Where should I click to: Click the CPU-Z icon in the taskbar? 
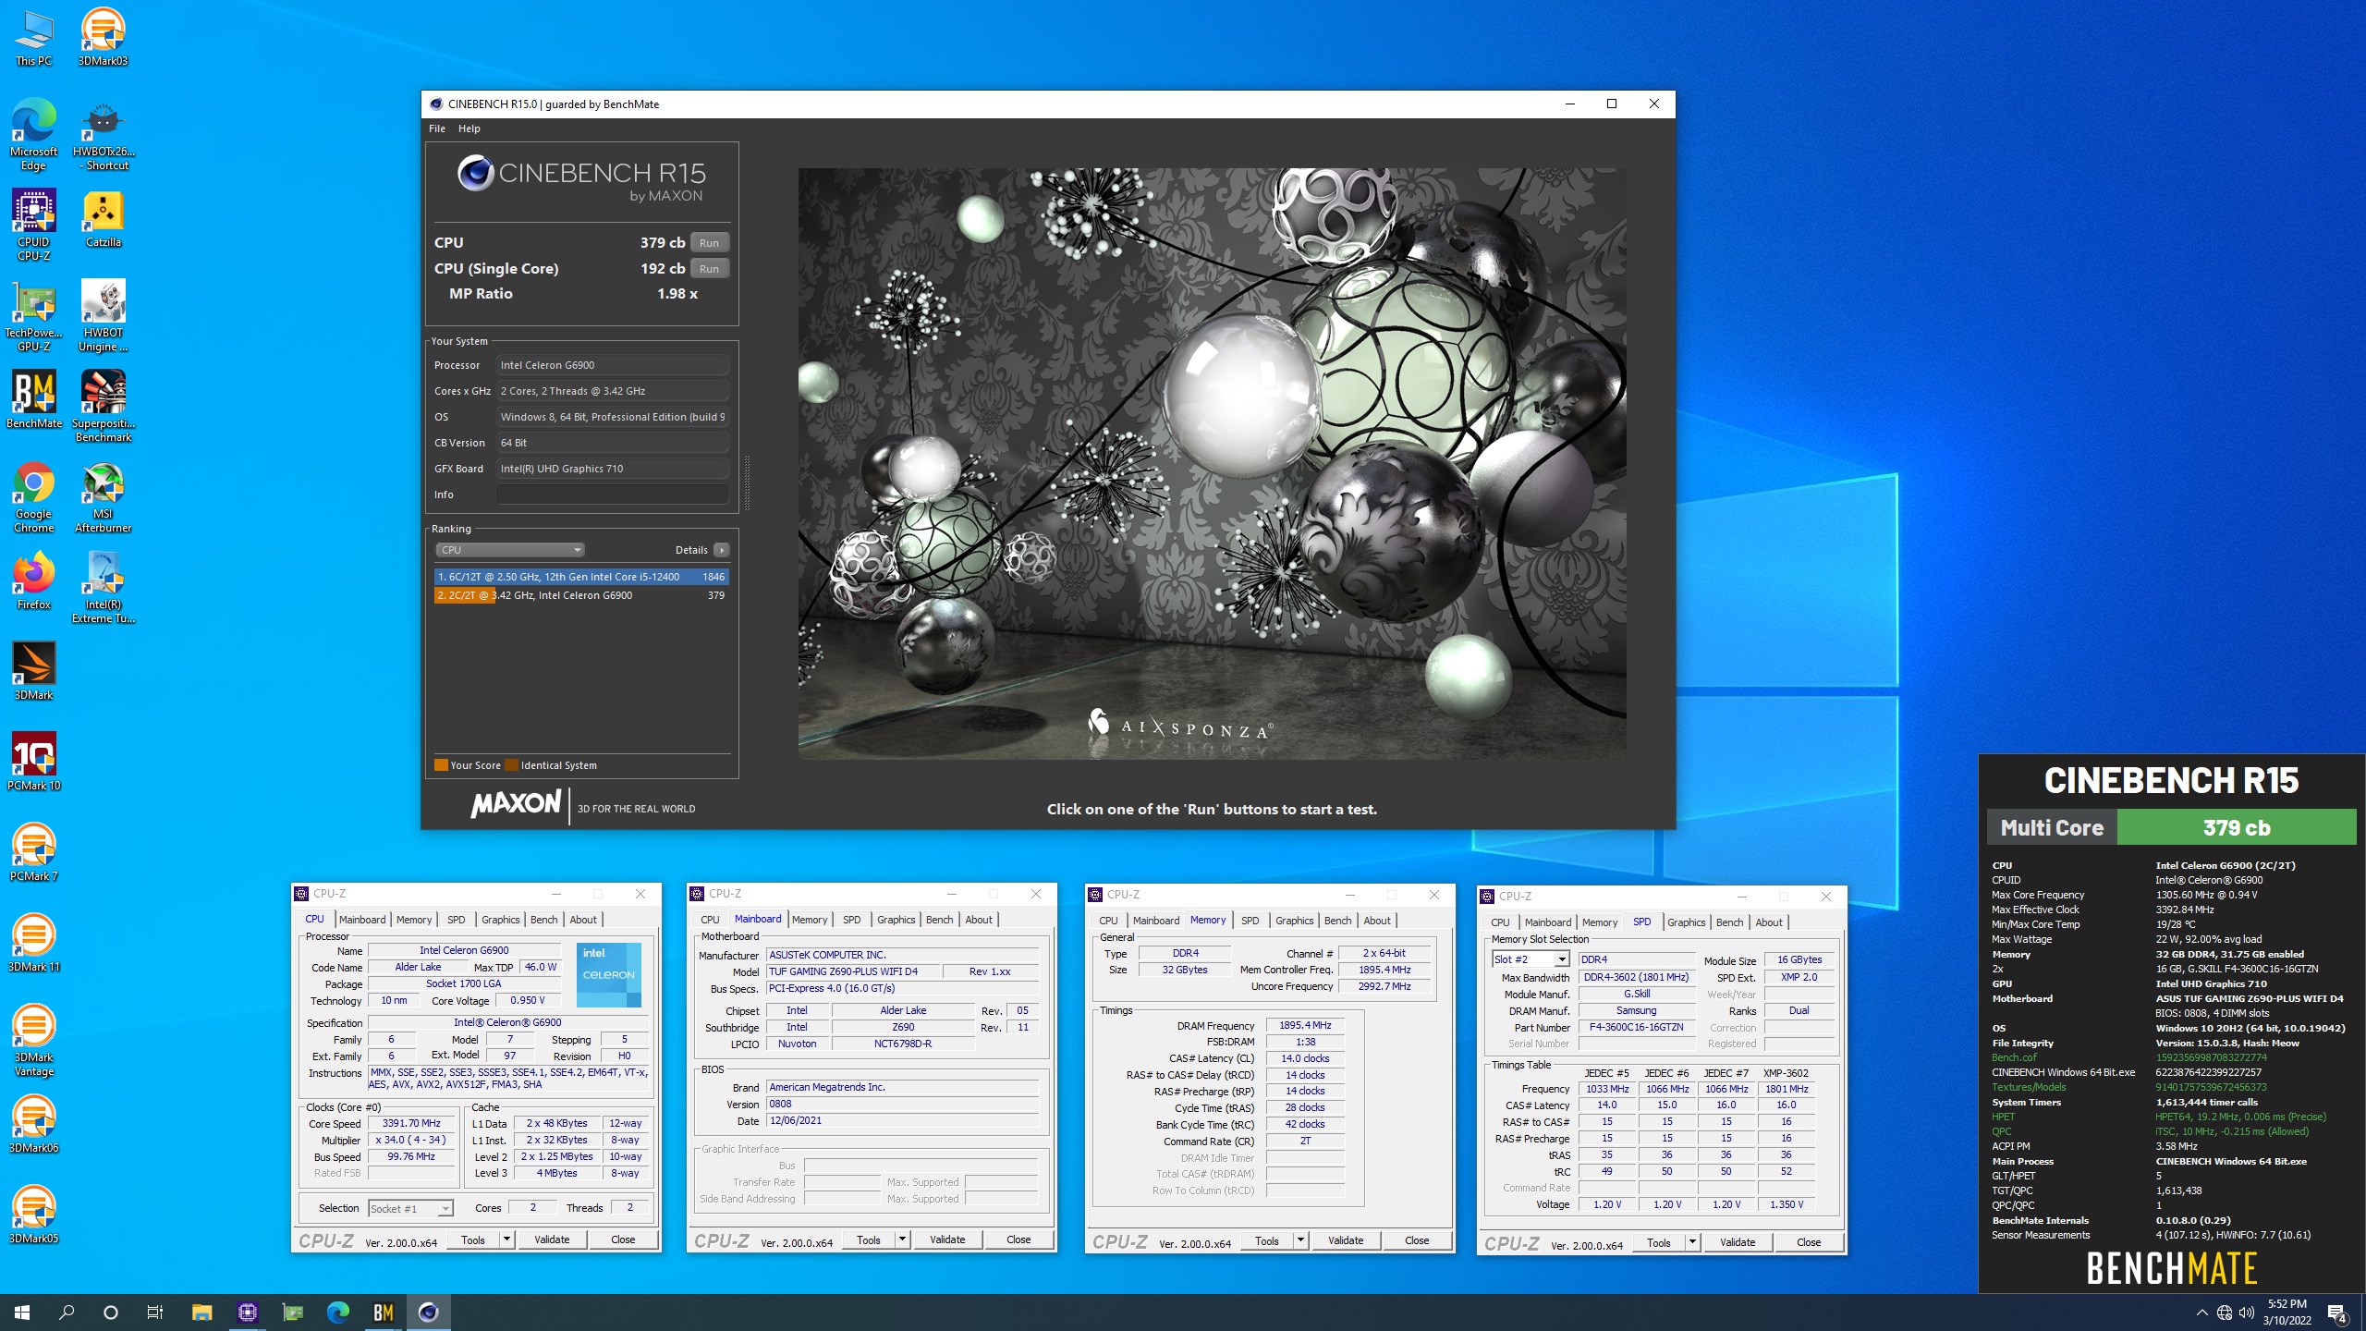[x=247, y=1312]
